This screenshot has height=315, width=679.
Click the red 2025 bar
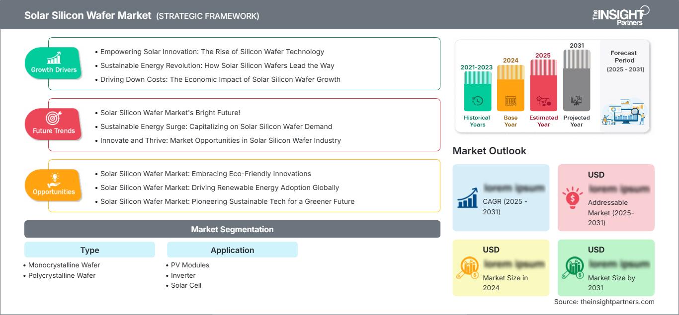[543, 85]
